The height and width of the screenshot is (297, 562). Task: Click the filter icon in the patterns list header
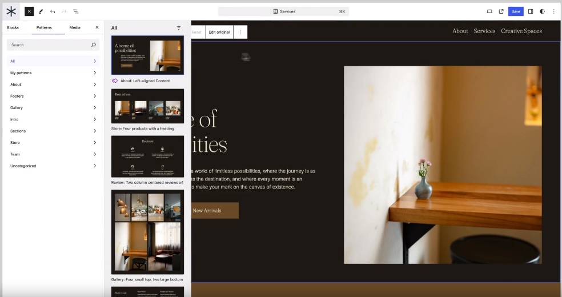click(179, 28)
